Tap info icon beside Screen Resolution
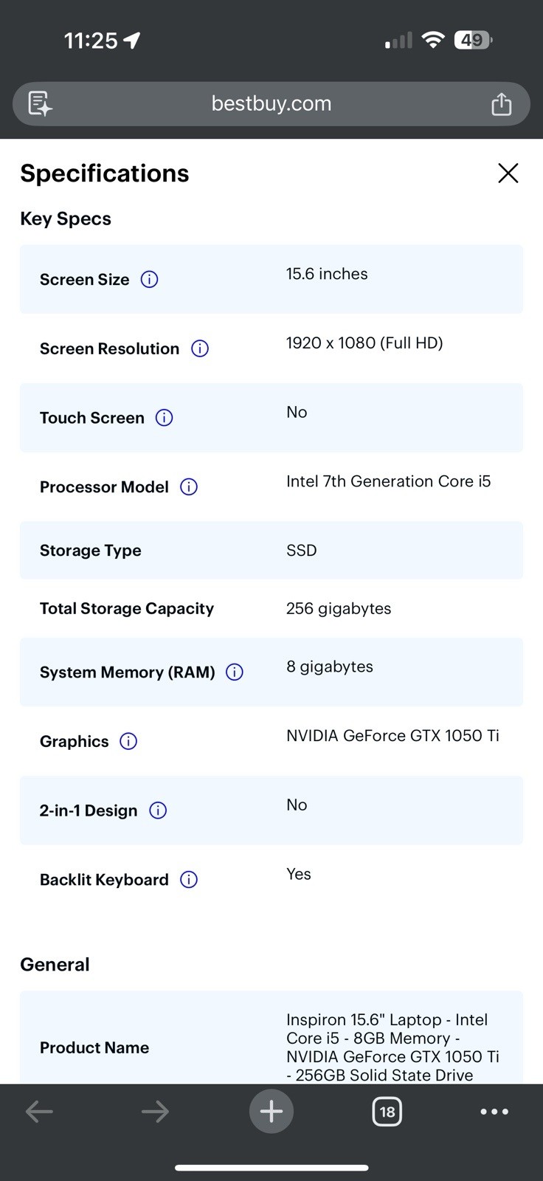The image size is (543, 1181). point(200,348)
